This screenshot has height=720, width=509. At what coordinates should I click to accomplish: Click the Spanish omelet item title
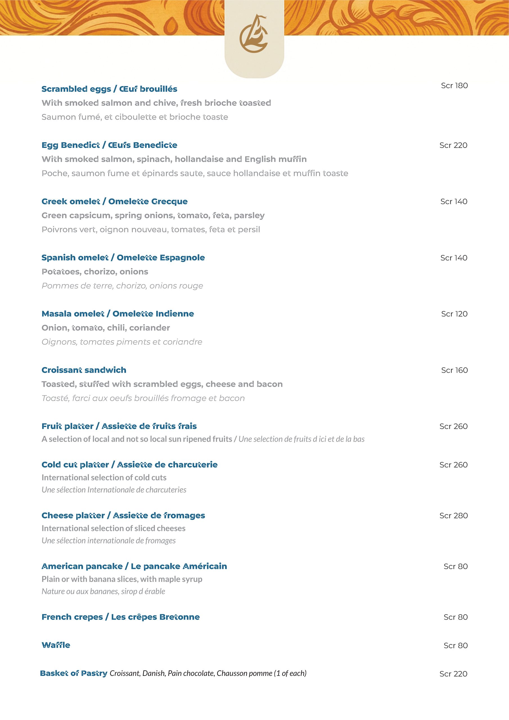coord(123,257)
